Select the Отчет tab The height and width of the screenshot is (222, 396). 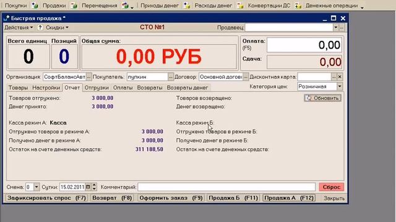click(72, 88)
